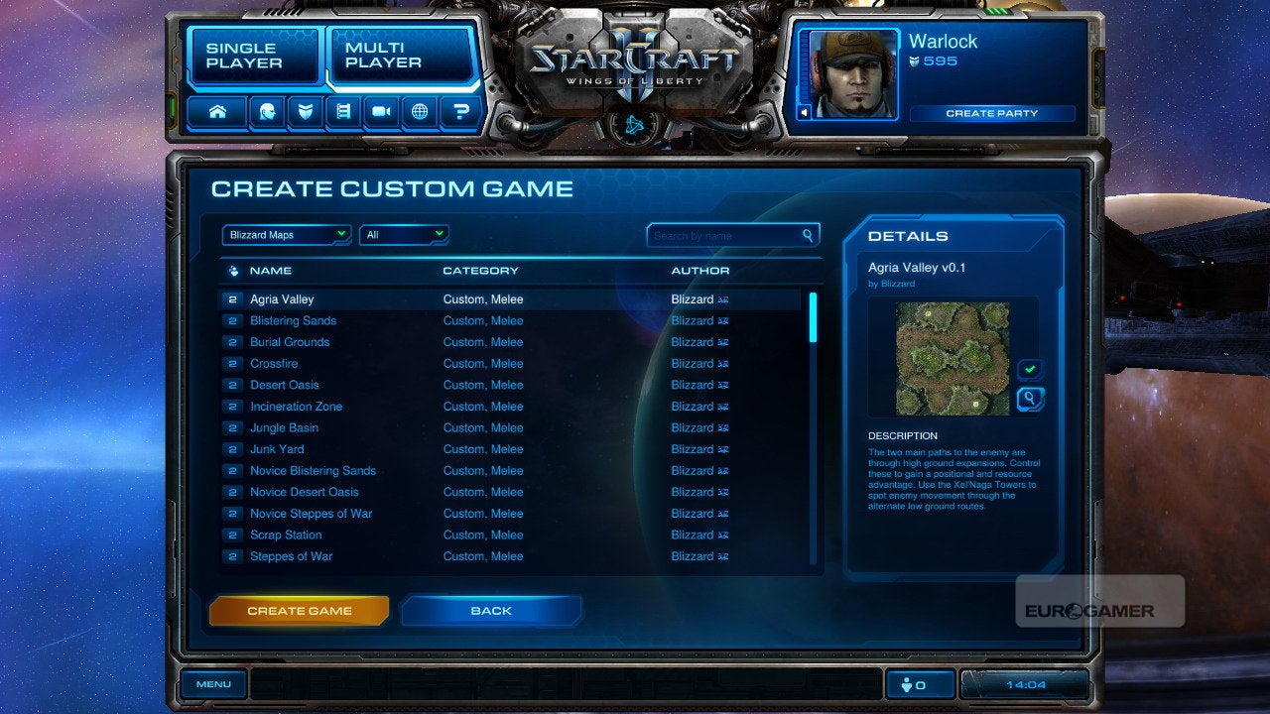Click the Search by name field
This screenshot has height=714, width=1270.
pyautogui.click(x=733, y=236)
